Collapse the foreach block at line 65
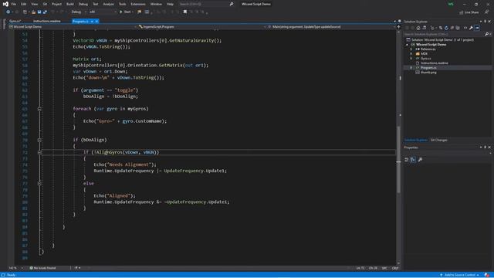Screen dimensions: 494x278 click(x=39, y=109)
